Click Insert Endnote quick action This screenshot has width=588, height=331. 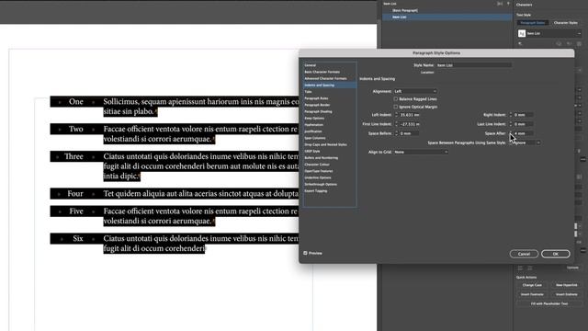pyautogui.click(x=566, y=294)
